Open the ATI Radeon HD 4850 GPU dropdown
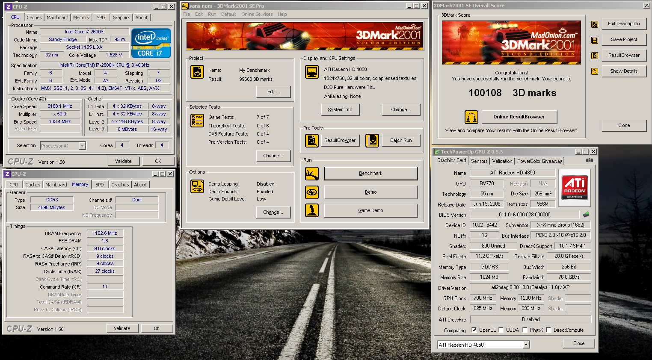 tap(526, 345)
